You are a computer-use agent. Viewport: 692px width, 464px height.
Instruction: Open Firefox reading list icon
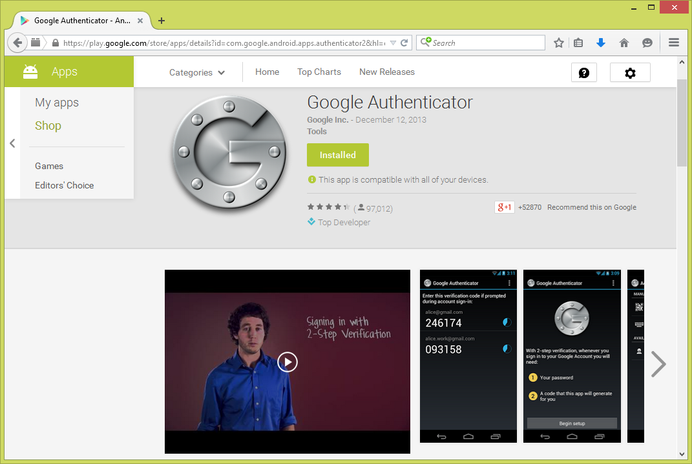pos(578,43)
